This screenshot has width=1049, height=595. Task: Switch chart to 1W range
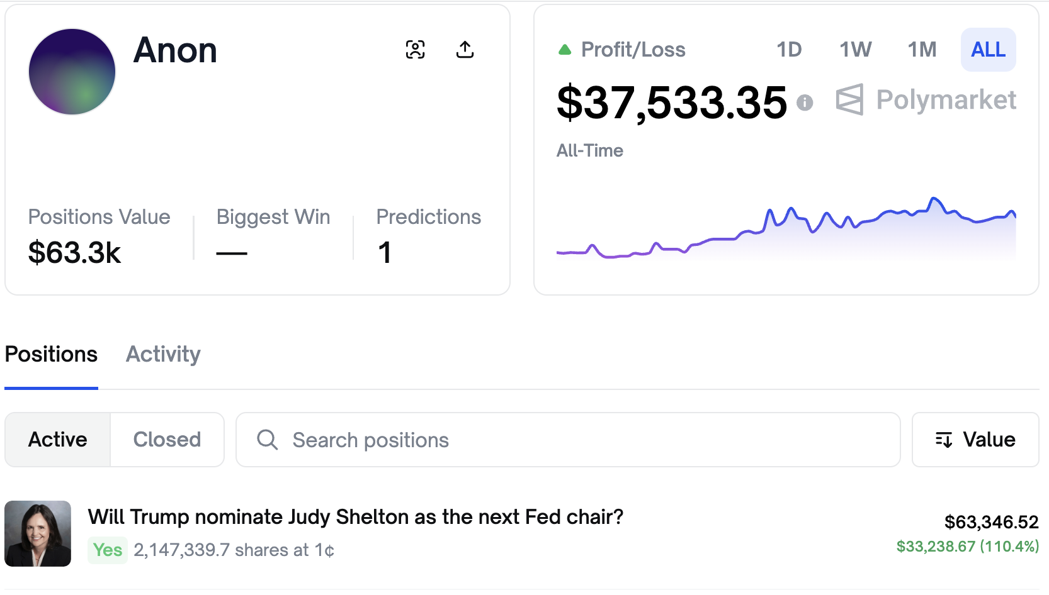click(x=855, y=50)
